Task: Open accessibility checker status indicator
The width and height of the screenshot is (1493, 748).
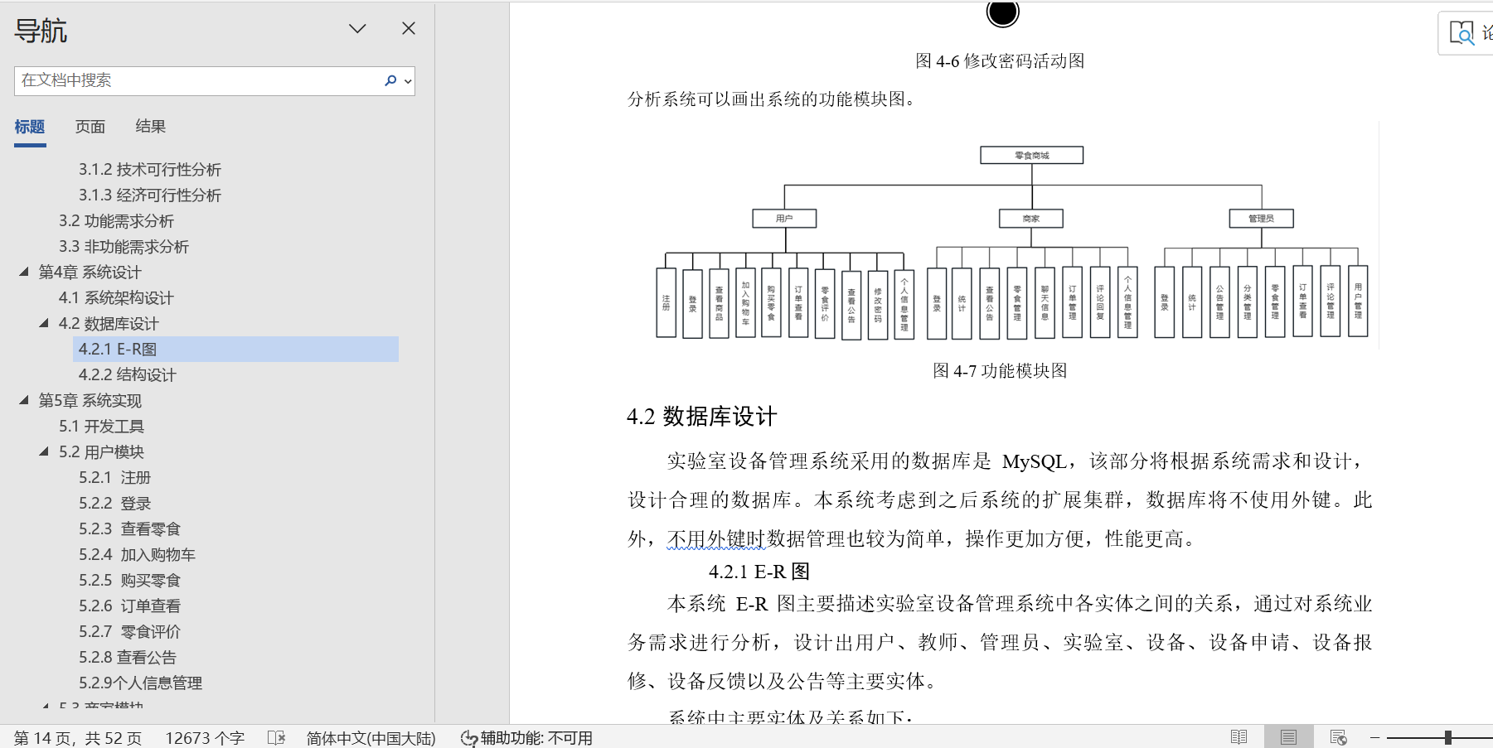Action: pos(526,738)
